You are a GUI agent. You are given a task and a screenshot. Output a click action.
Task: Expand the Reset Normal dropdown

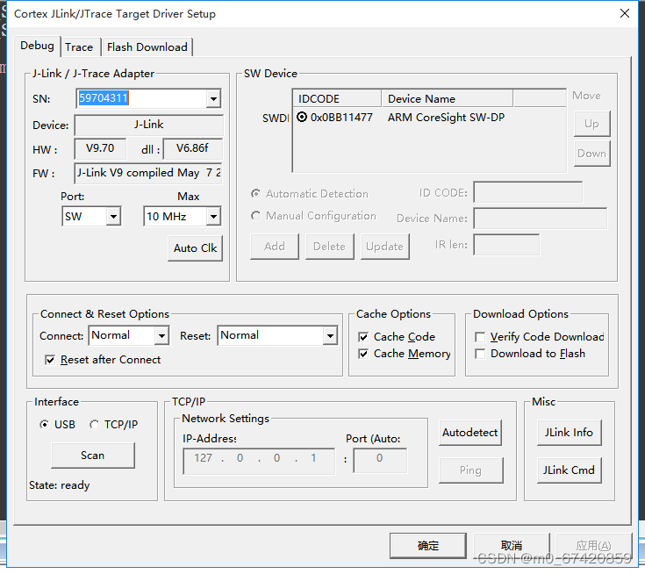pos(330,336)
